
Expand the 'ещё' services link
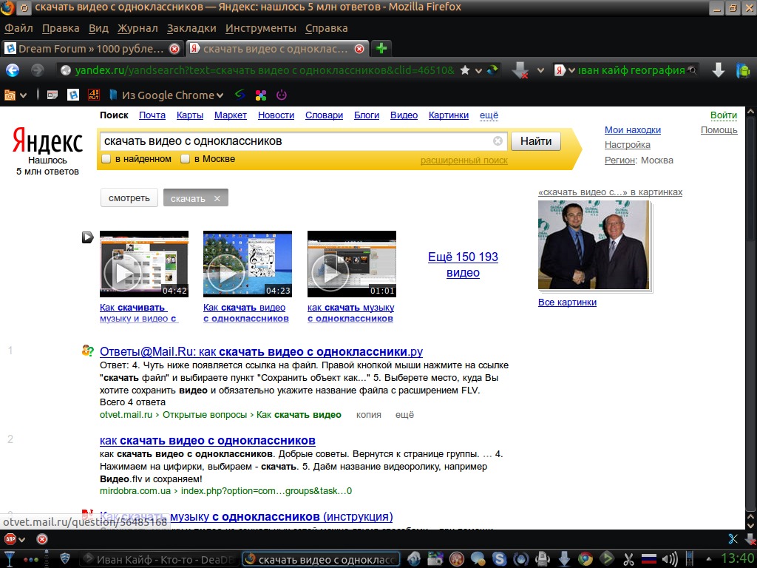tap(489, 115)
